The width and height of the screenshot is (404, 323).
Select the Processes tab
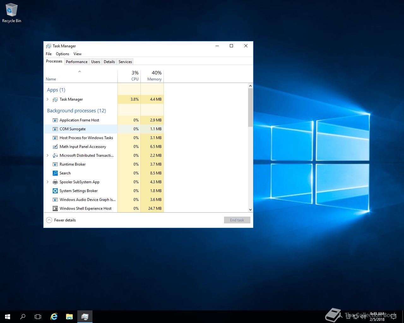[x=54, y=61]
